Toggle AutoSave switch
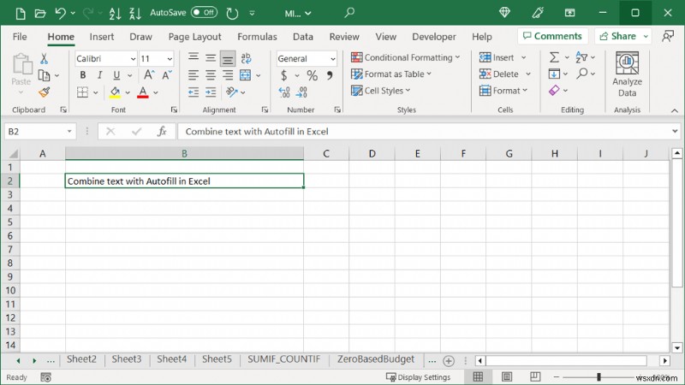 point(204,13)
